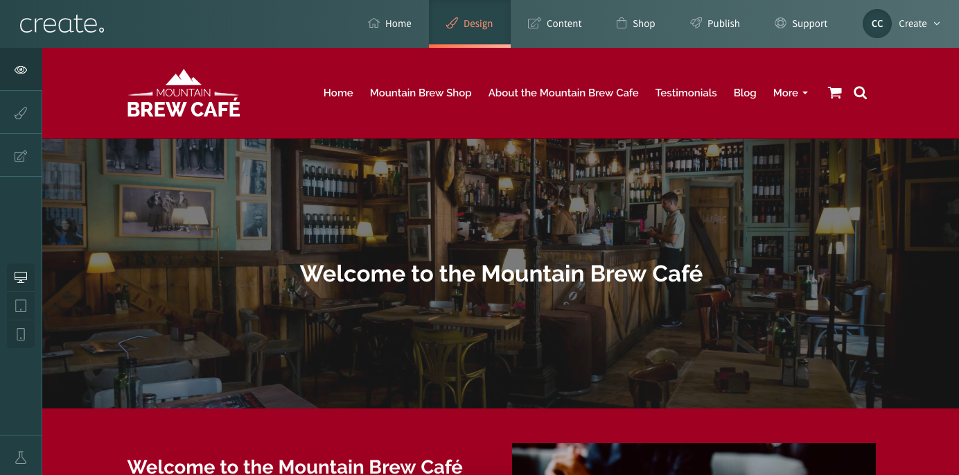This screenshot has height=475, width=959.
Task: Open the Design tab
Action: click(x=470, y=24)
